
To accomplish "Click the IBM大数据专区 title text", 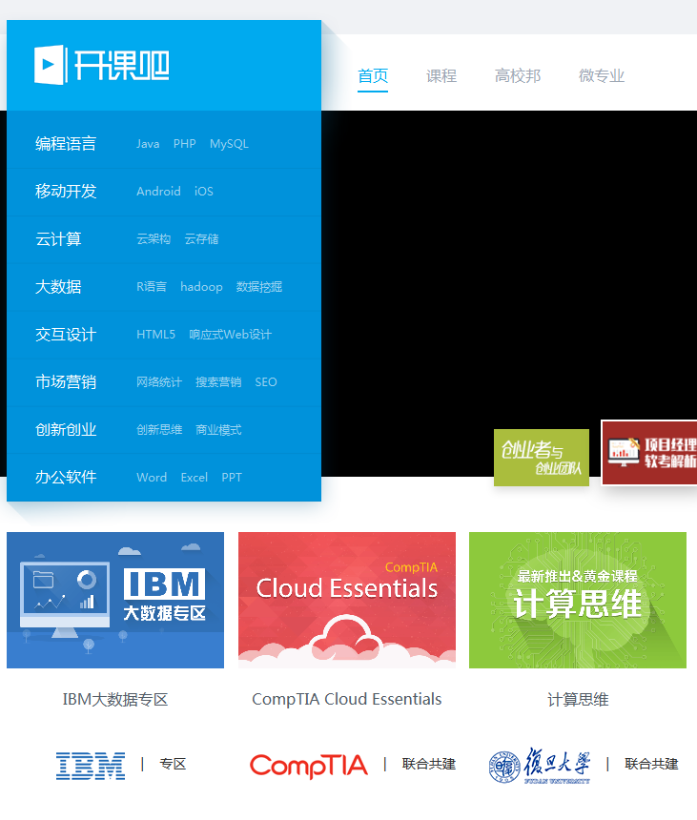I will click(115, 699).
